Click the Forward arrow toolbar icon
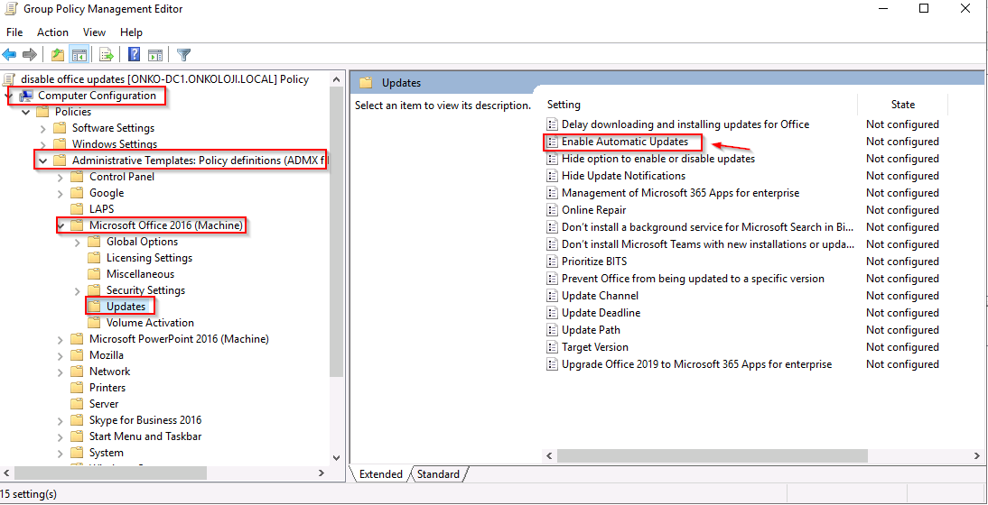 click(30, 55)
